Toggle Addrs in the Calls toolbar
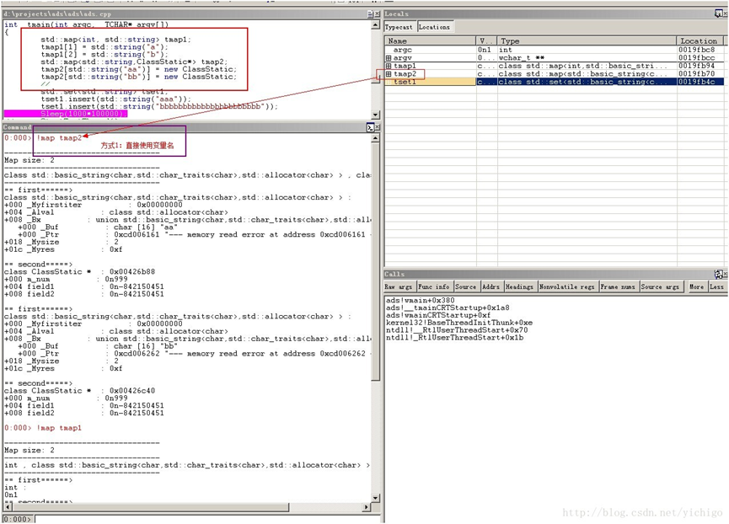Viewport: 729px width, 524px height. point(491,286)
